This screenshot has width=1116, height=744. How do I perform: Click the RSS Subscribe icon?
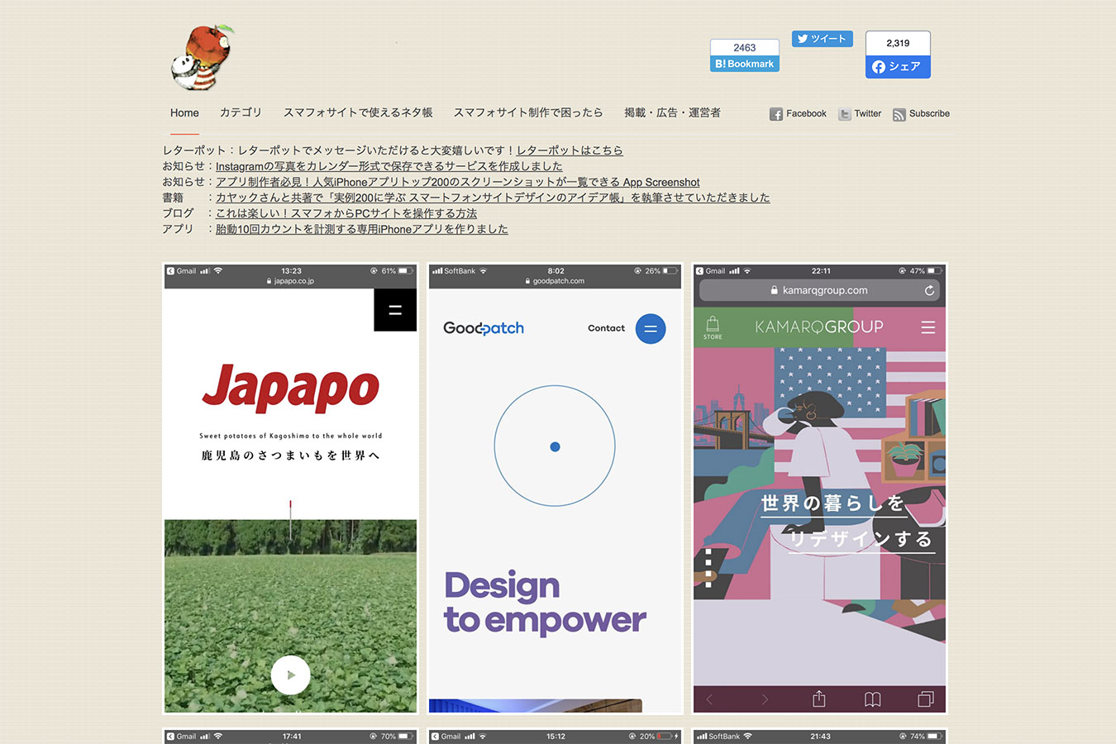[x=899, y=115]
